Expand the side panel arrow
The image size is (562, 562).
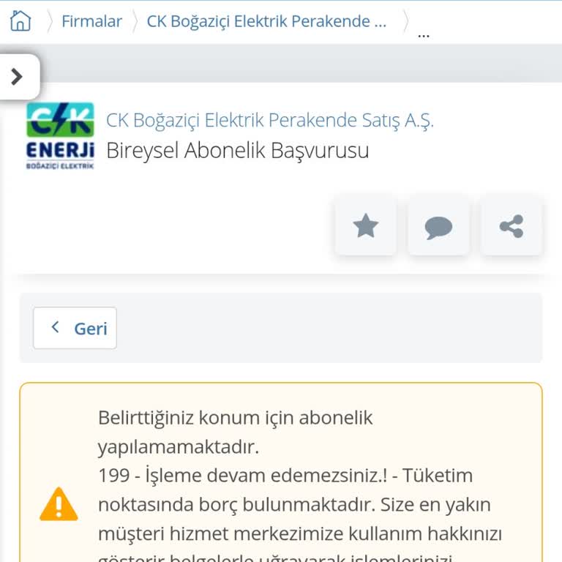pyautogui.click(x=18, y=77)
